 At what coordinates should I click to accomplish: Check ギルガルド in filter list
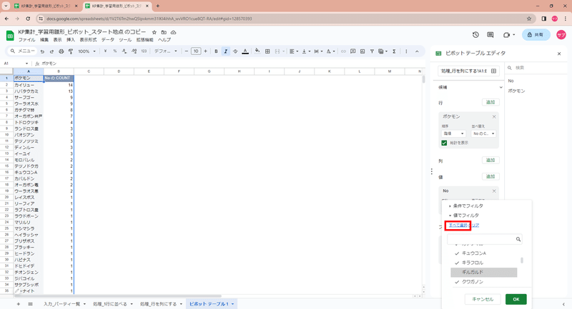484,272
